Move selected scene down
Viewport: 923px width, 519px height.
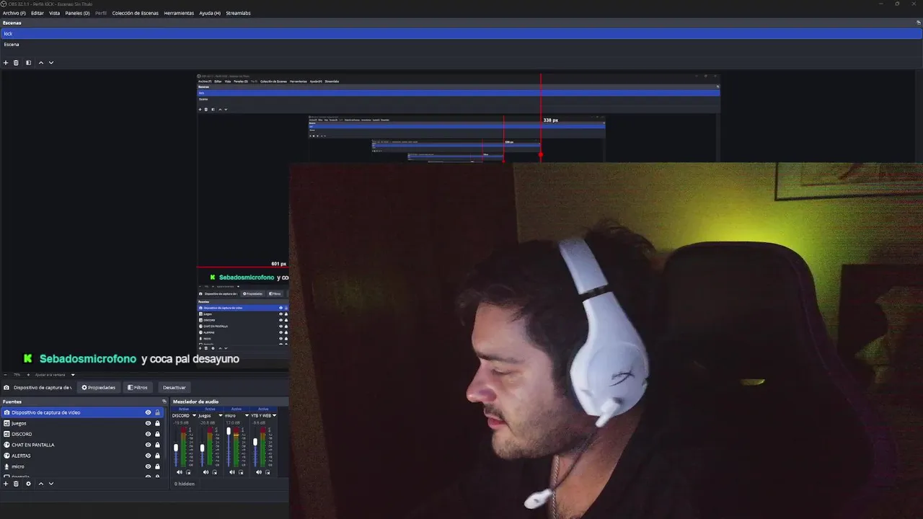pos(50,63)
